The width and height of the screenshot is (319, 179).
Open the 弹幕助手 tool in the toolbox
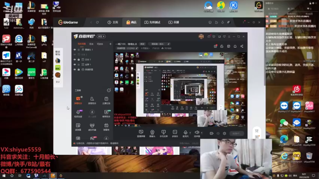[78, 100]
